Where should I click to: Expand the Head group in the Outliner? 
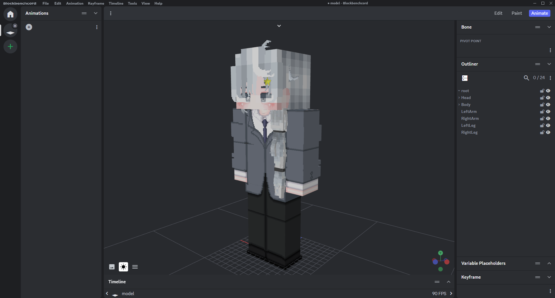[x=459, y=98]
